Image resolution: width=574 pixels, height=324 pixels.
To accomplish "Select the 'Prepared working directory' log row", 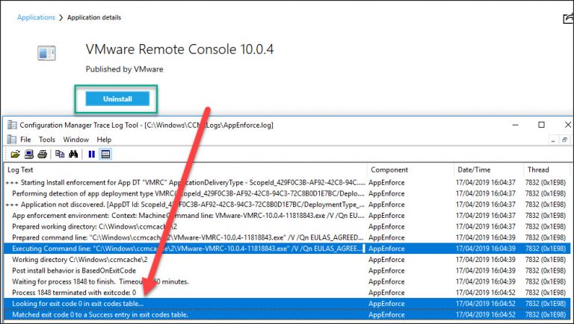I will tap(287, 226).
